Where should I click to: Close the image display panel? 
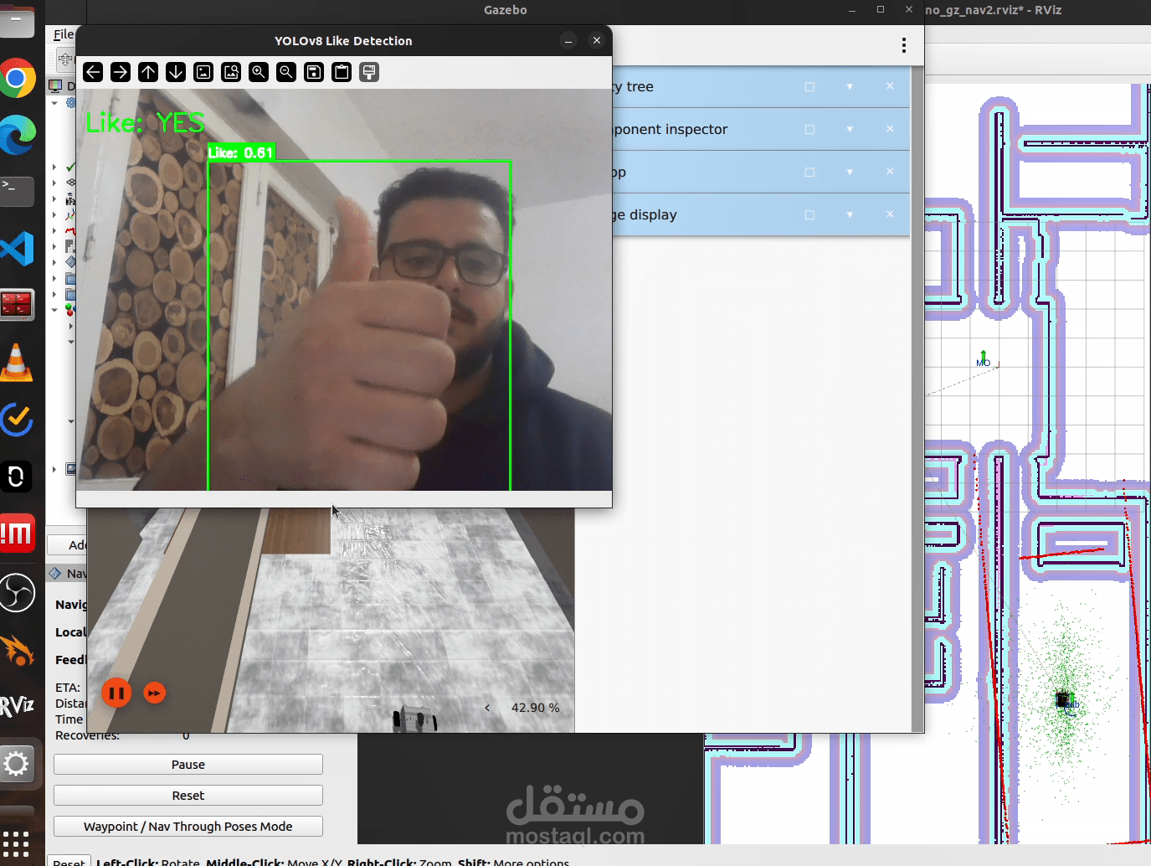(890, 214)
